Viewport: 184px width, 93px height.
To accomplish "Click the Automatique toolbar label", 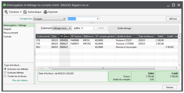I will pyautogui.click(x=35, y=12).
